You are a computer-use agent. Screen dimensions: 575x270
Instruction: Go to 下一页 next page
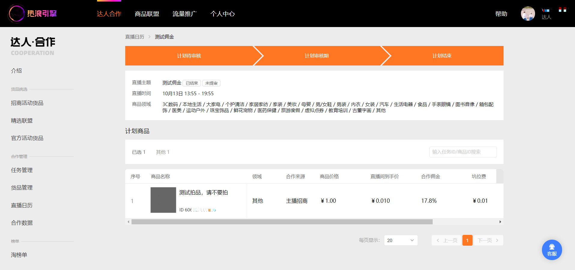tap(488, 240)
